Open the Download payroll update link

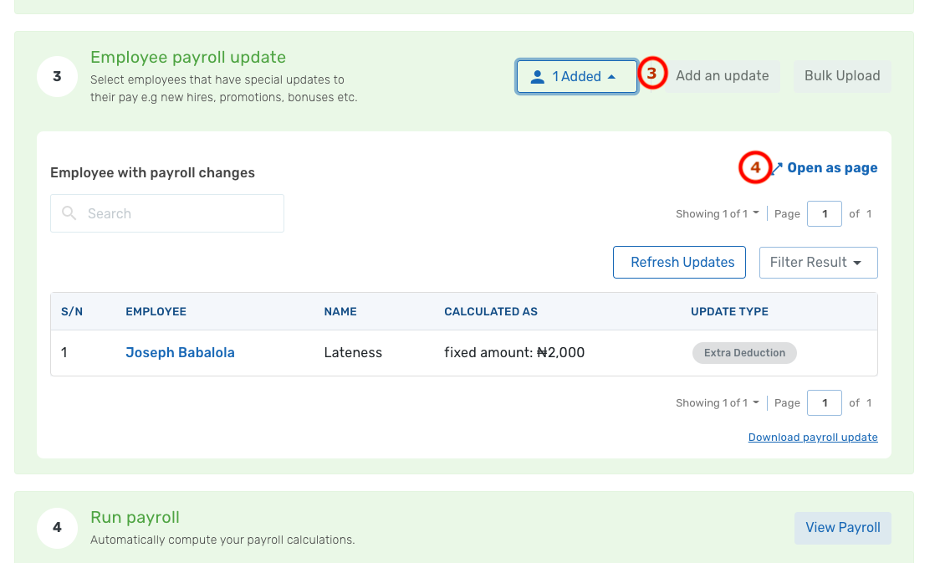812,437
